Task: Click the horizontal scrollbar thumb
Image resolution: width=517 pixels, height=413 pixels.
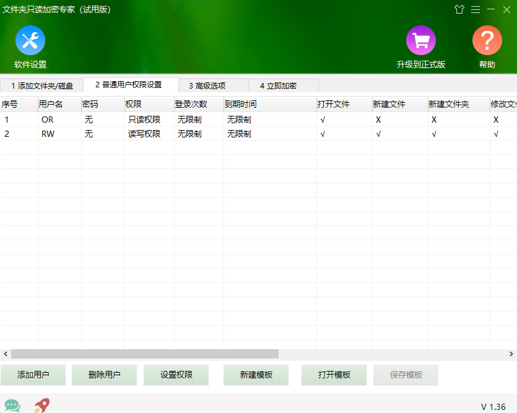Action: click(145, 354)
